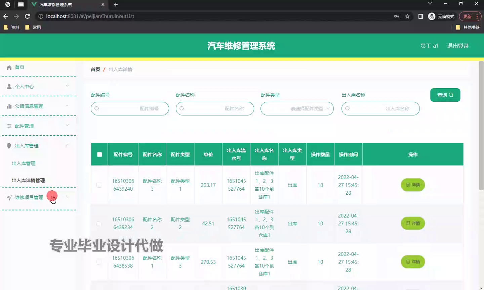
Task: Click the 首页 breadcrumb link
Action: (95, 69)
